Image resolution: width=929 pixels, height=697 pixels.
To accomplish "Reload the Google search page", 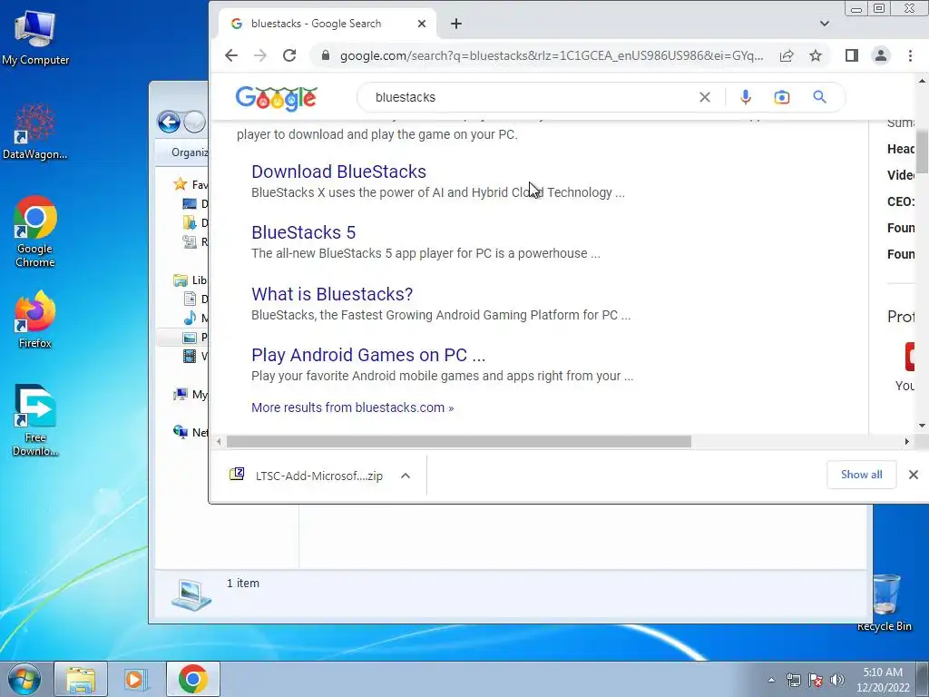I will tap(289, 55).
